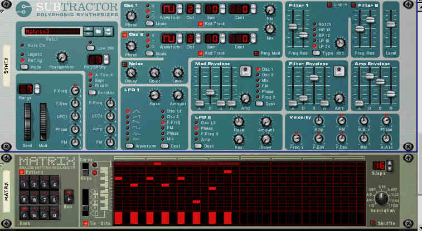Select Matrix pattern 3
Viewport: 422px width, 231px height.
point(45,183)
